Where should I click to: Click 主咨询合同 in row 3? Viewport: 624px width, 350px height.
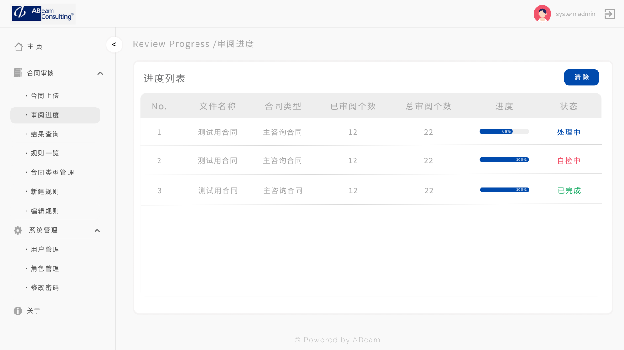pos(283,190)
